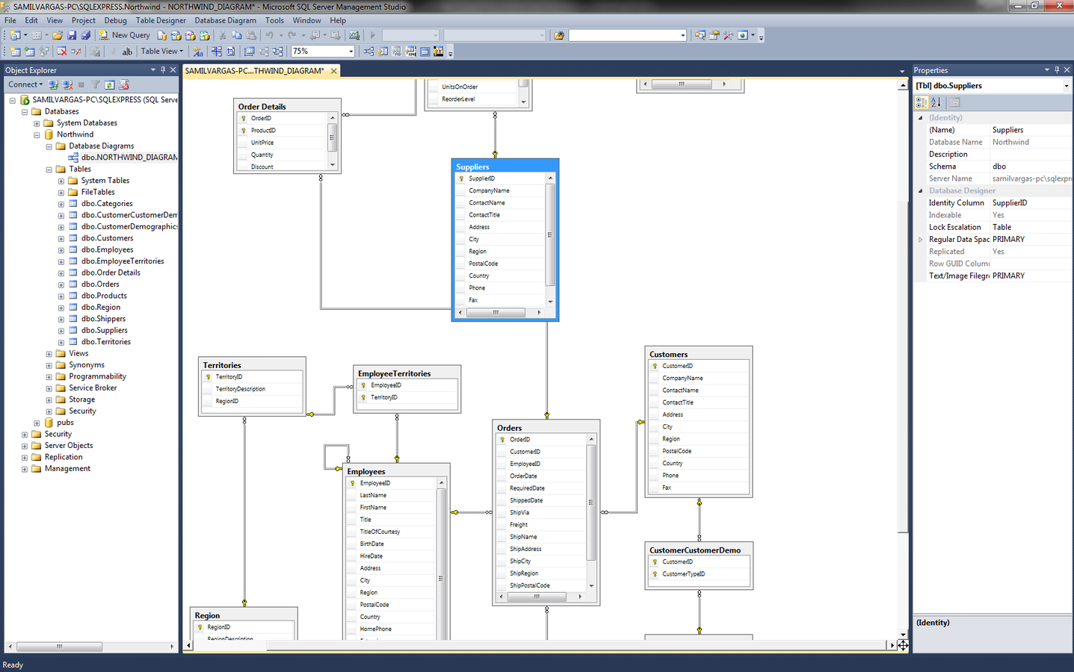1074x672 pixels.
Task: Collapse the Northwind database node
Action: 37,135
